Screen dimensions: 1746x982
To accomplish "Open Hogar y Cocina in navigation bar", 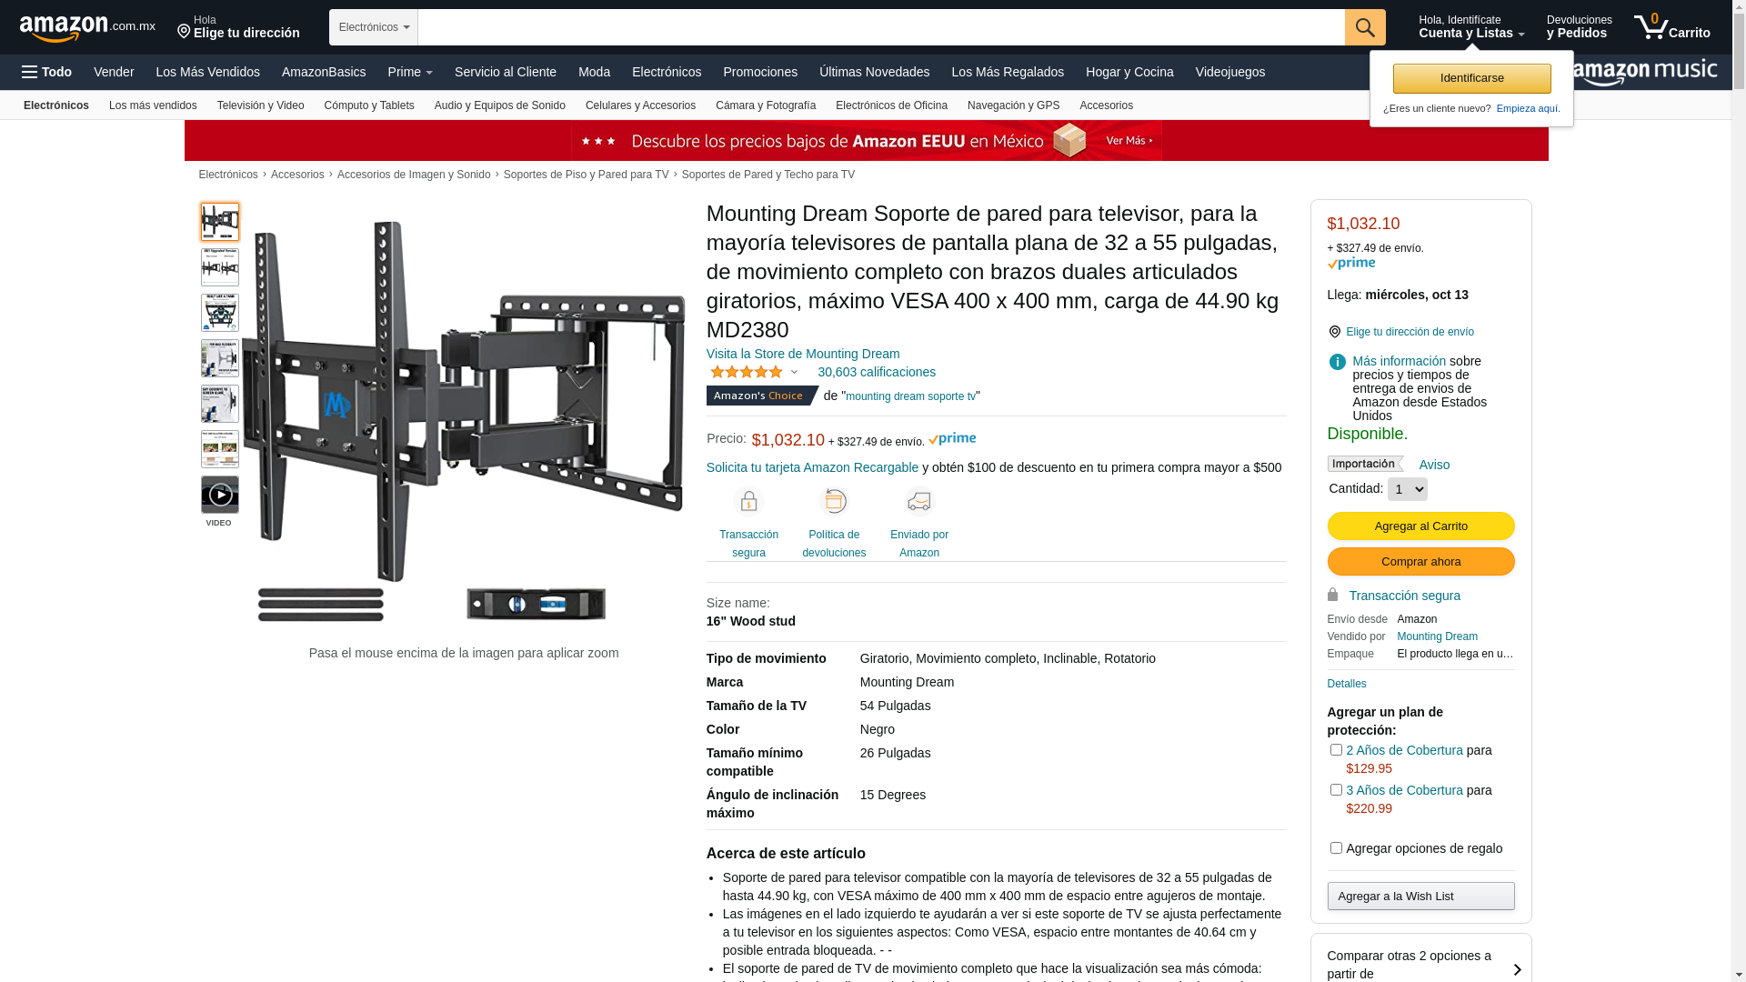I will (1129, 72).
